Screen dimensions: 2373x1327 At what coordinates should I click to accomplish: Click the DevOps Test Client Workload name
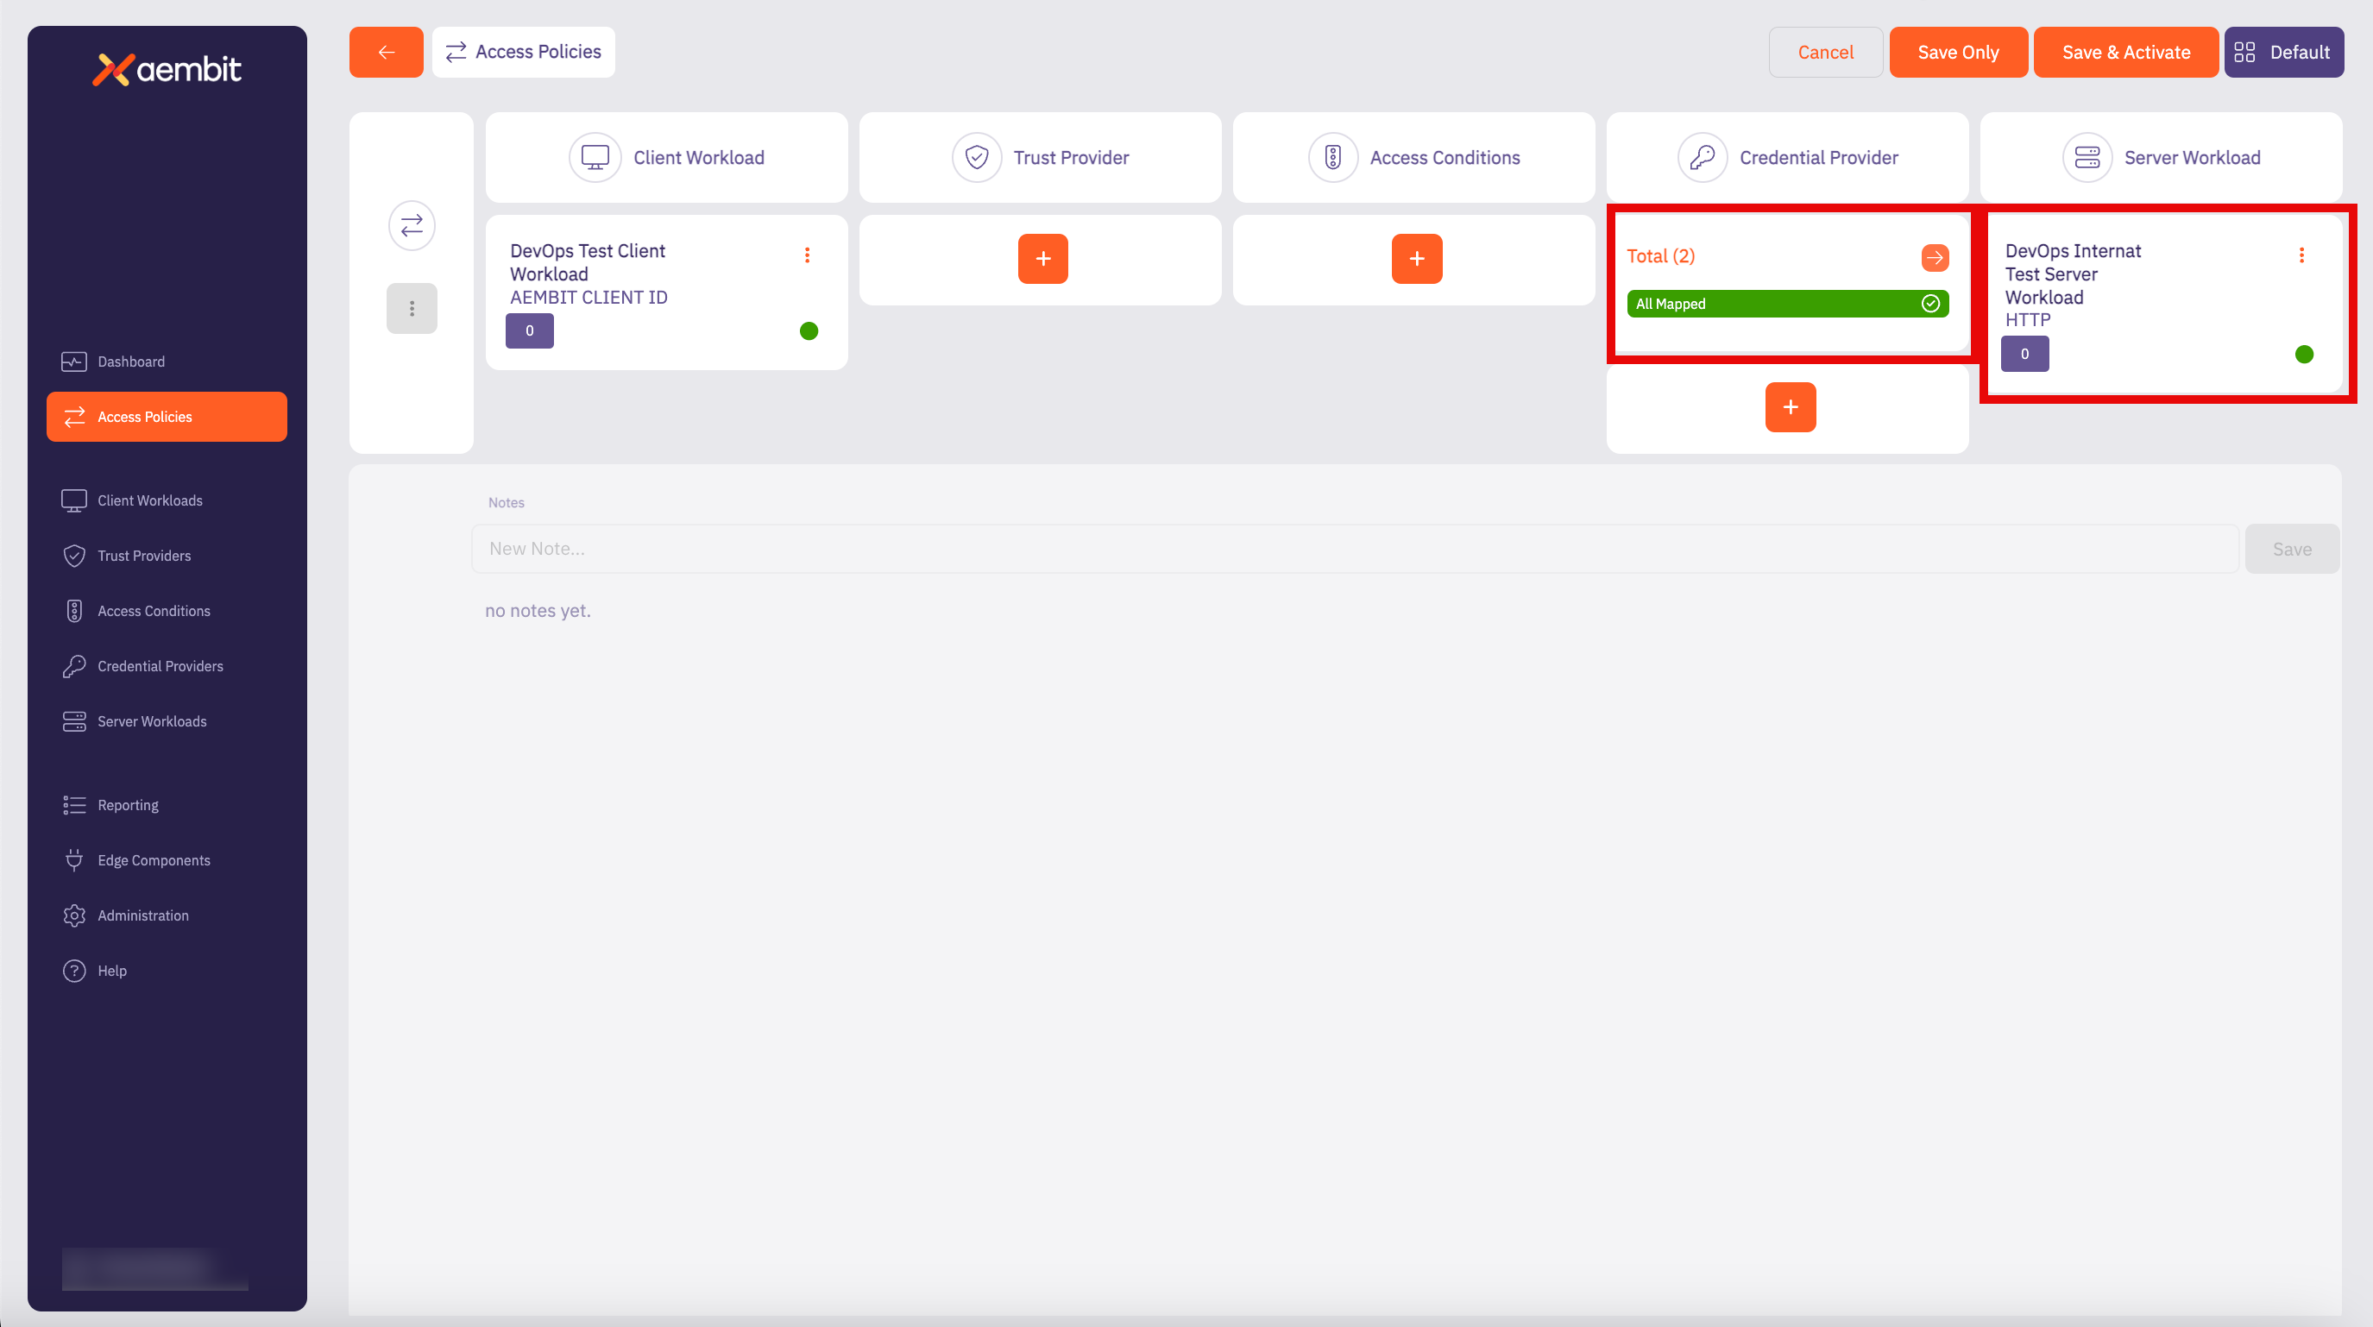pyautogui.click(x=588, y=262)
